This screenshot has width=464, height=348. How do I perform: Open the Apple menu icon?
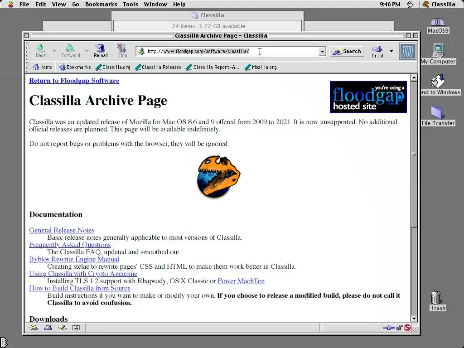10,4
